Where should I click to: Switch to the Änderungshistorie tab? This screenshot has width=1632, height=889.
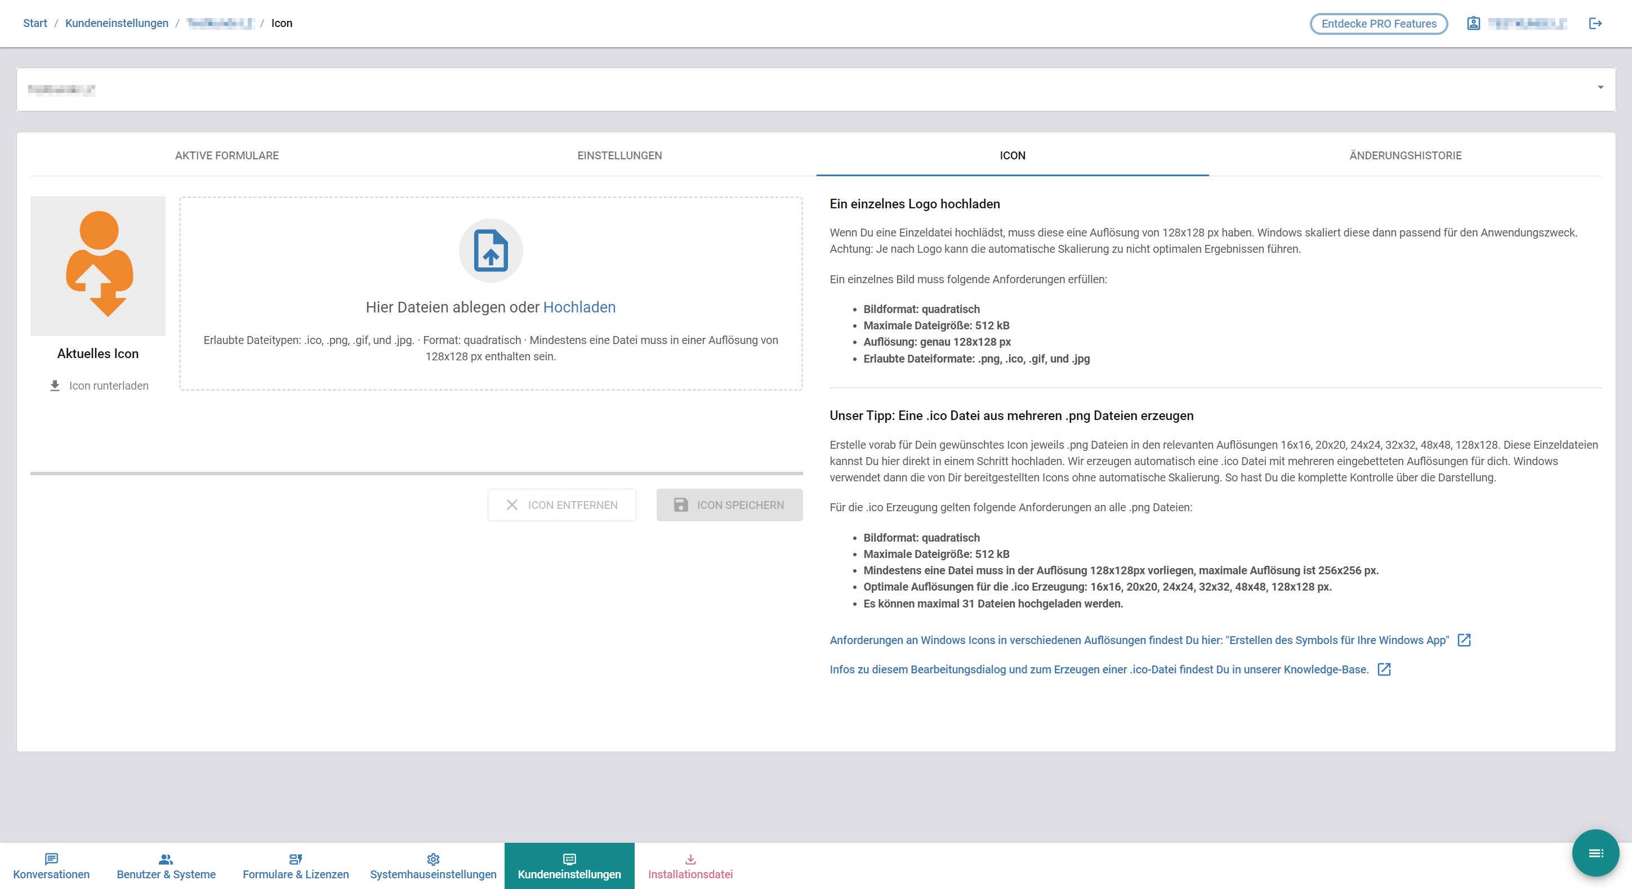tap(1404, 156)
